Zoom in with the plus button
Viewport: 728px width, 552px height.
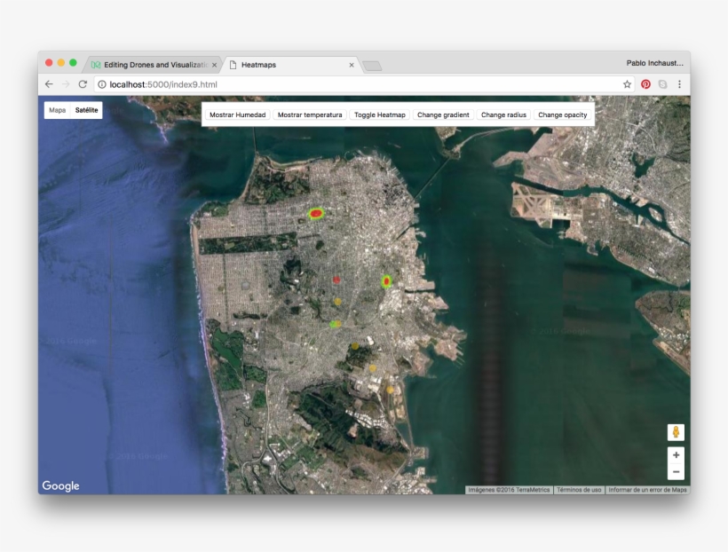(x=676, y=455)
